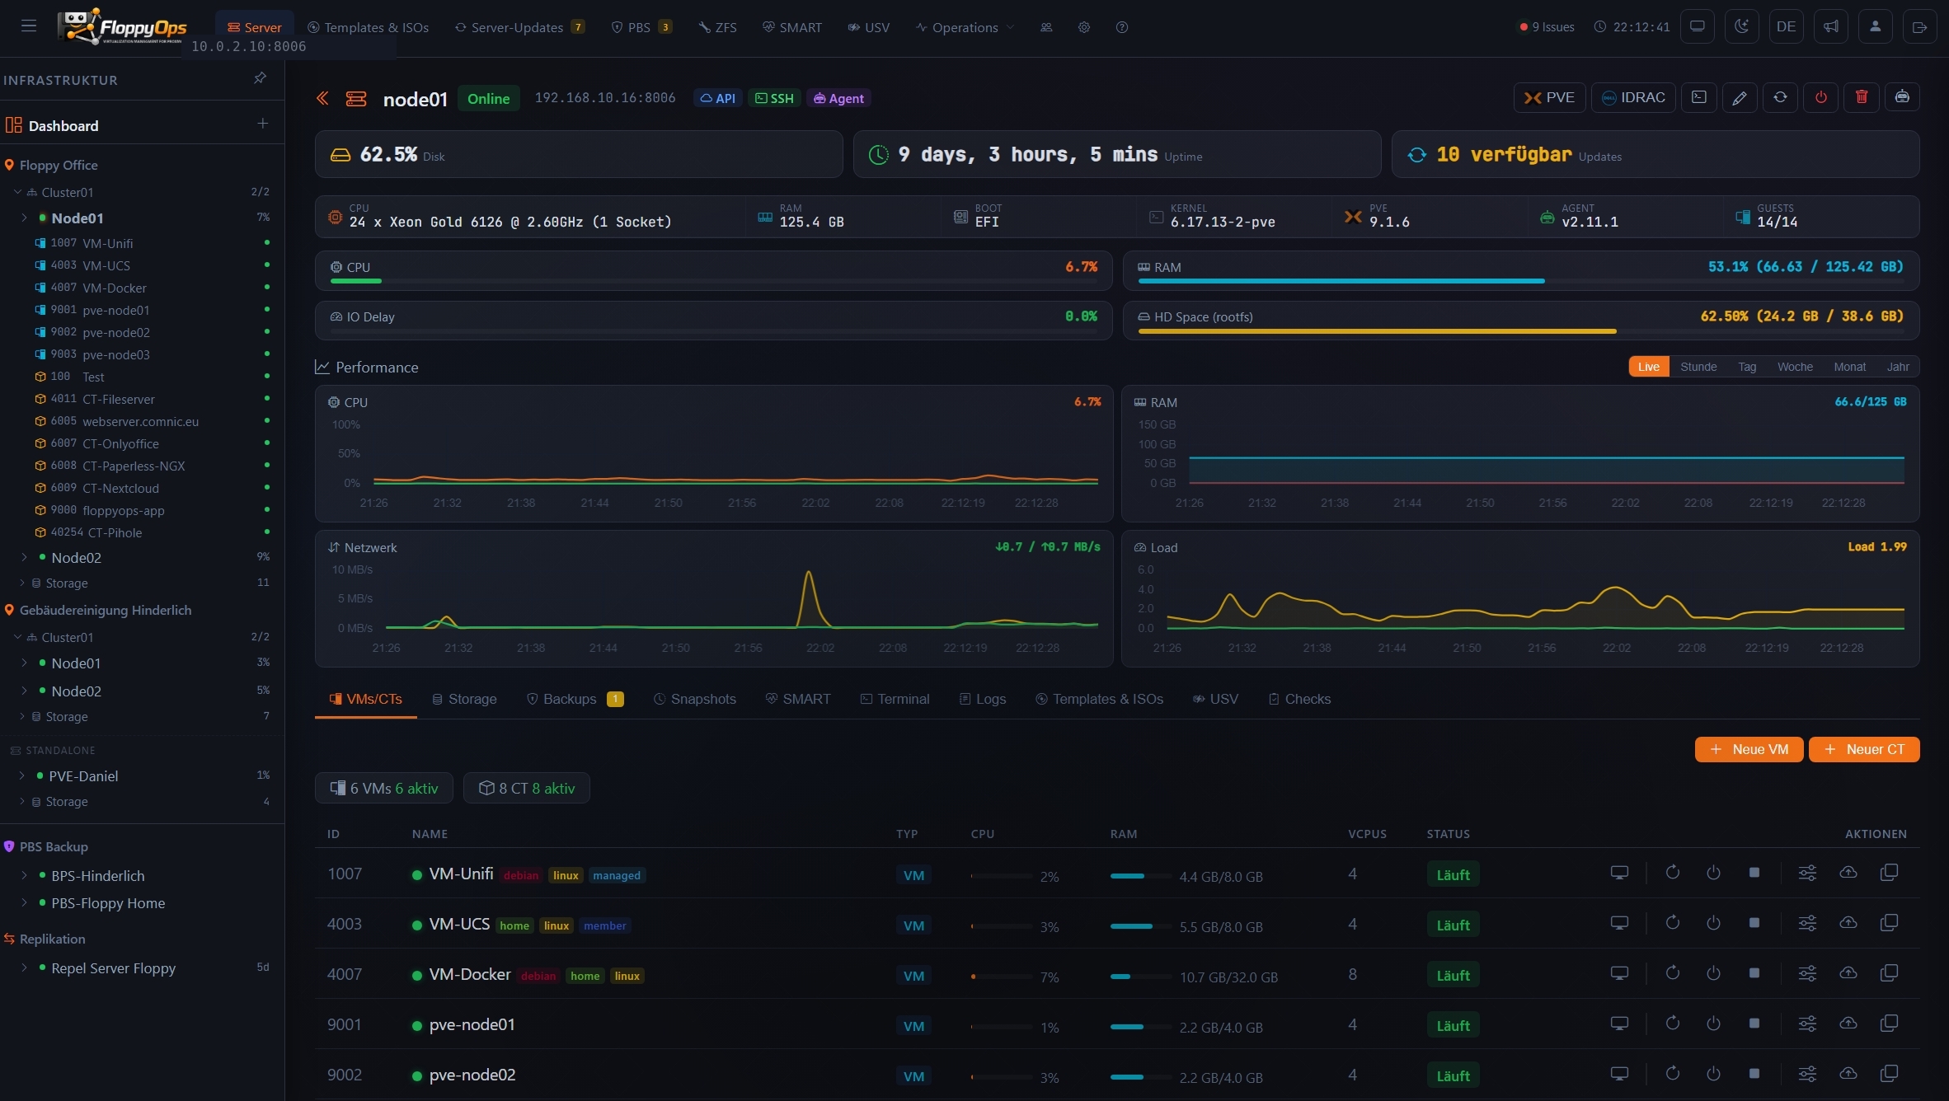Click the pencil edit icon for node01
This screenshot has height=1101, width=1949.
[x=1740, y=97]
